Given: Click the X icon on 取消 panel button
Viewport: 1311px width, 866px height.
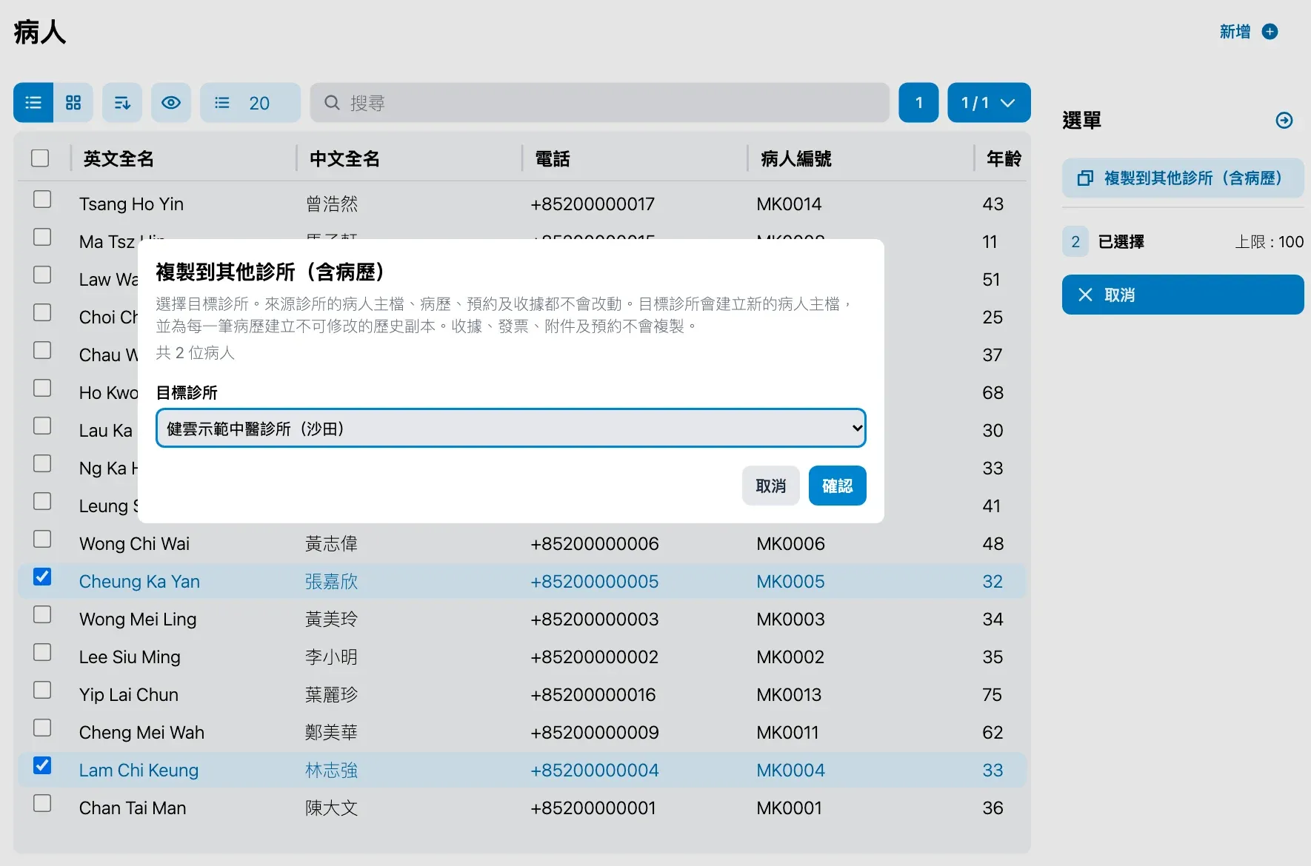Looking at the screenshot, I should coord(1085,295).
